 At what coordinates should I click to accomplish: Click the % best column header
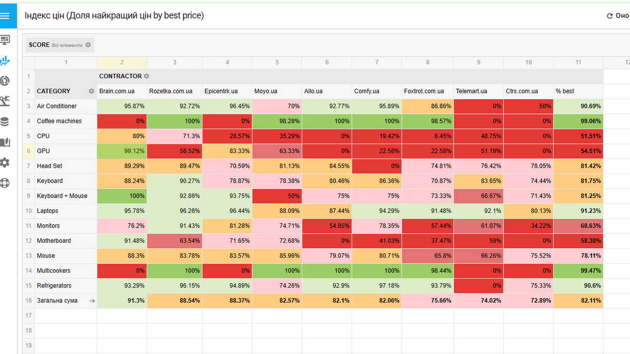click(x=565, y=91)
